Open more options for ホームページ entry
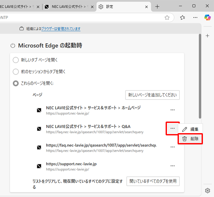214x197 pixels. [x=172, y=110]
